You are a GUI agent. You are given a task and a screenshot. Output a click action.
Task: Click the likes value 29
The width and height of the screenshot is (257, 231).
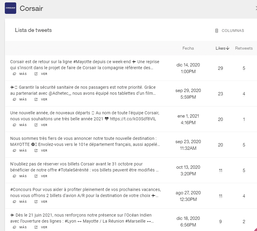coord(220,68)
